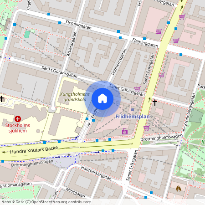Click the Hantverkargatan street label
Screen dimensions: 205x205
pyautogui.click(x=96, y=173)
